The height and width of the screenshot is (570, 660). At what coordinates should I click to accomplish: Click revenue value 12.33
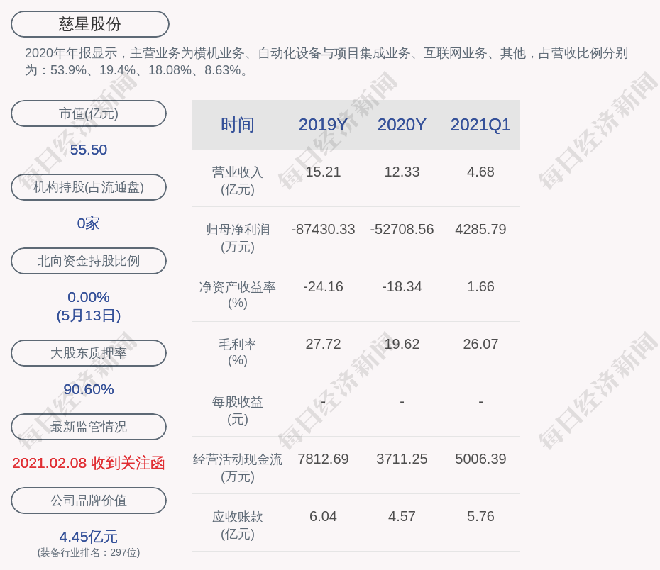click(402, 172)
